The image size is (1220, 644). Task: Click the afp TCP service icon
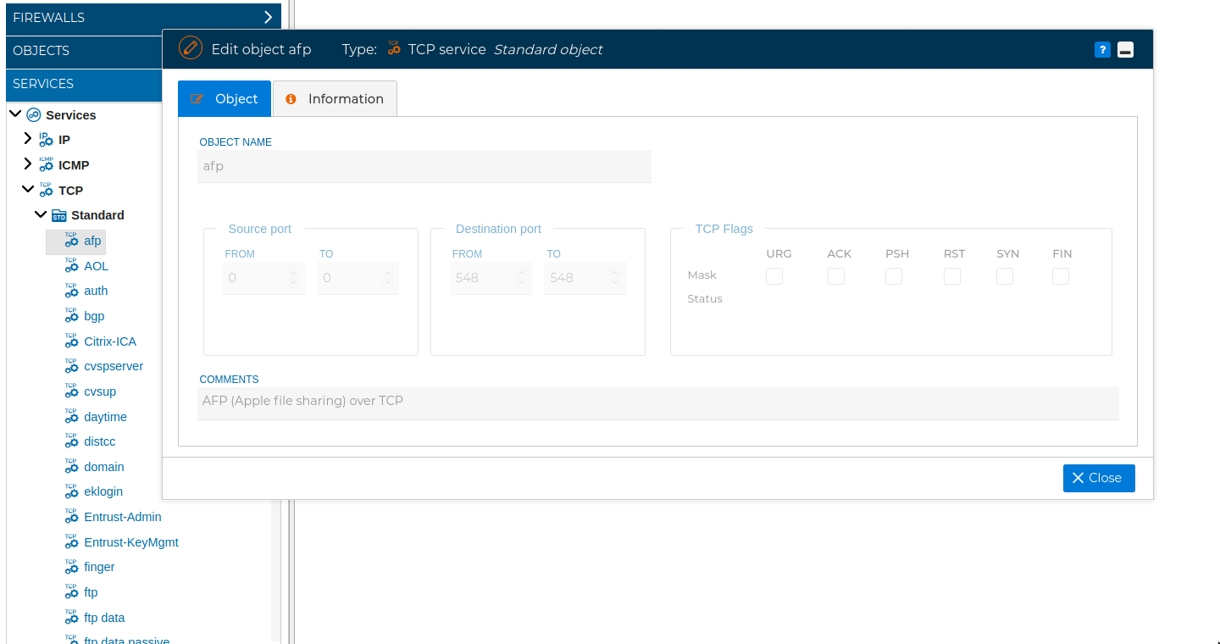pos(72,241)
